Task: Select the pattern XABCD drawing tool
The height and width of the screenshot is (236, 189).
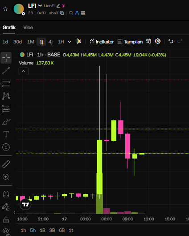Action: [6, 96]
